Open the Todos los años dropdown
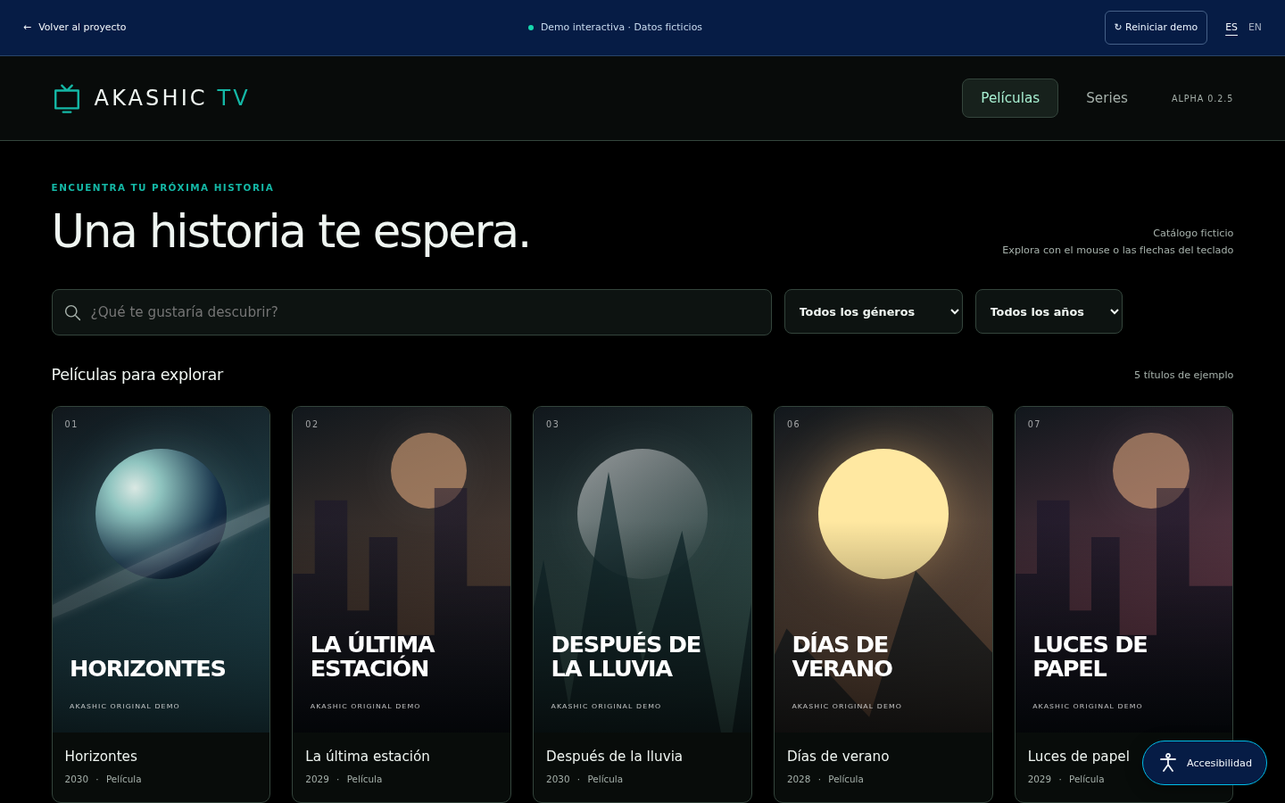The width and height of the screenshot is (1285, 803). coord(1049,311)
